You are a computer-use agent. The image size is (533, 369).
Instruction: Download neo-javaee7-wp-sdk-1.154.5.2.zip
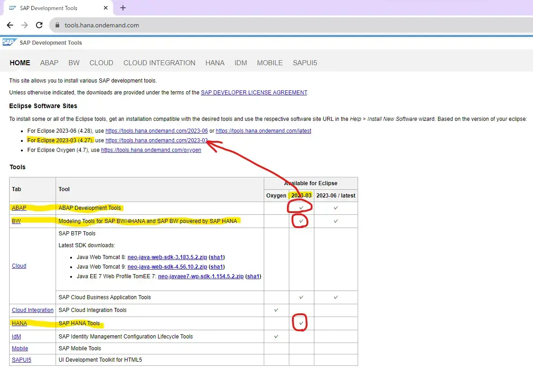click(x=201, y=276)
